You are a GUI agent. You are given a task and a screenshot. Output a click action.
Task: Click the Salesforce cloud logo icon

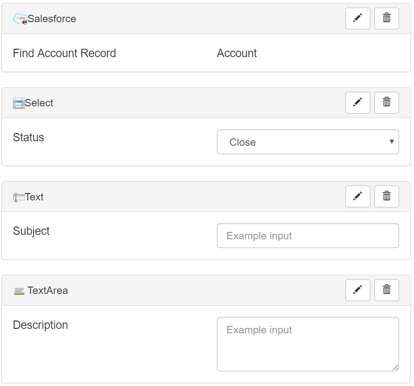pyautogui.click(x=20, y=19)
